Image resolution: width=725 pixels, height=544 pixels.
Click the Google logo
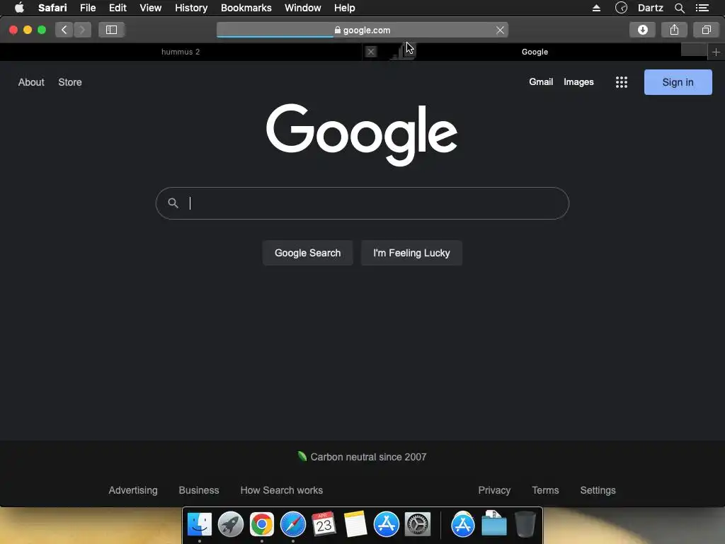362,134
